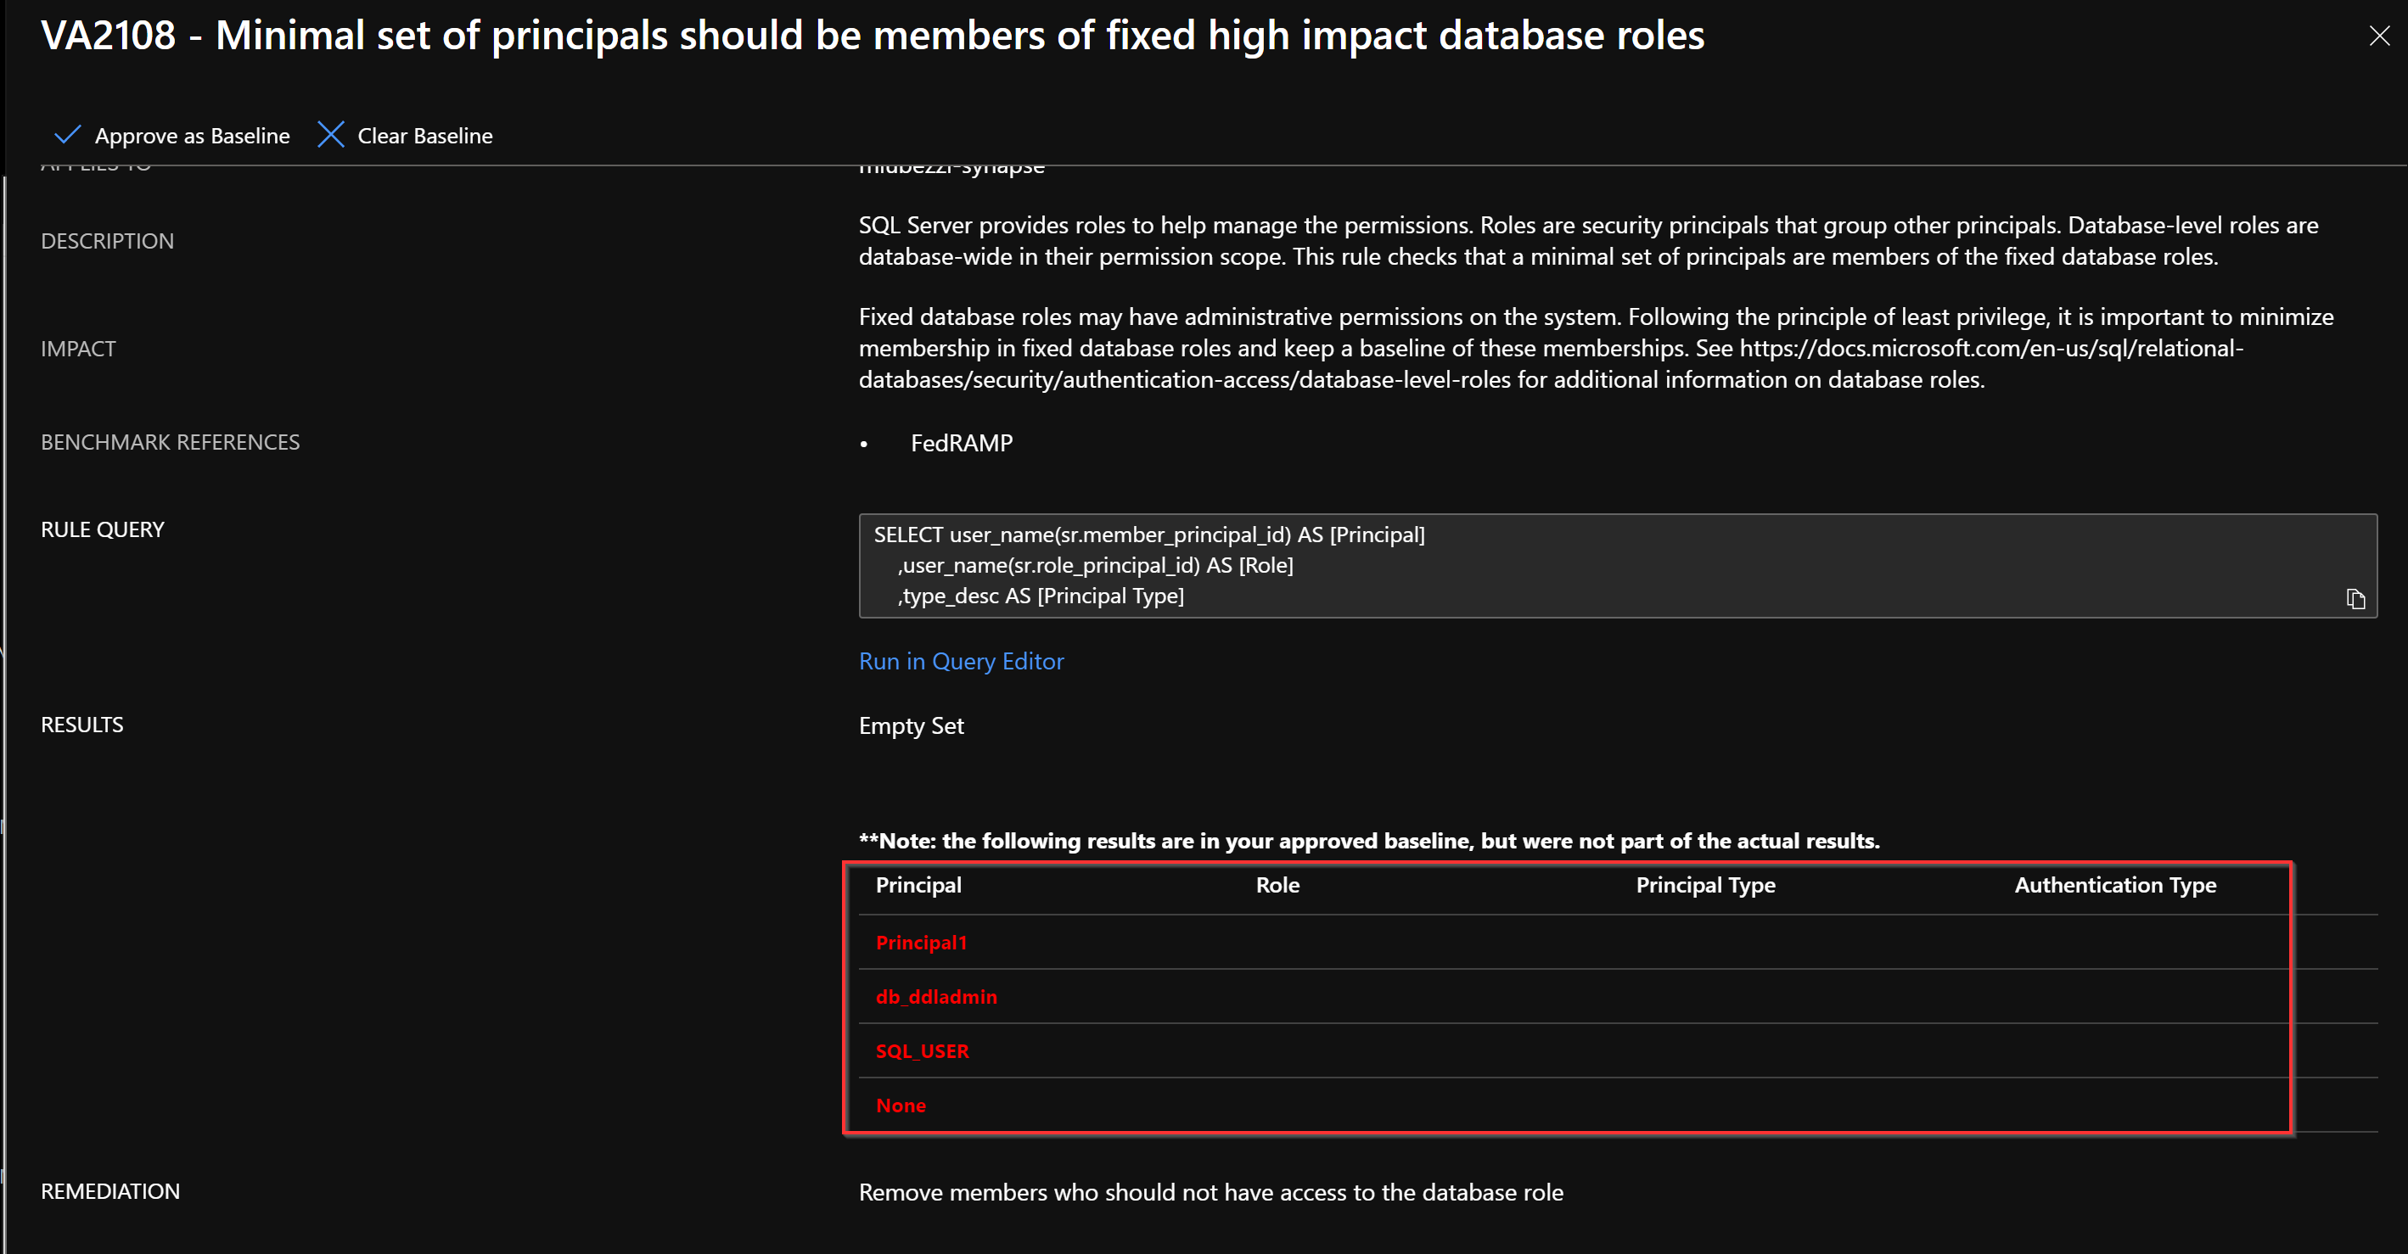Select the Approve as Baseline action

(192, 136)
